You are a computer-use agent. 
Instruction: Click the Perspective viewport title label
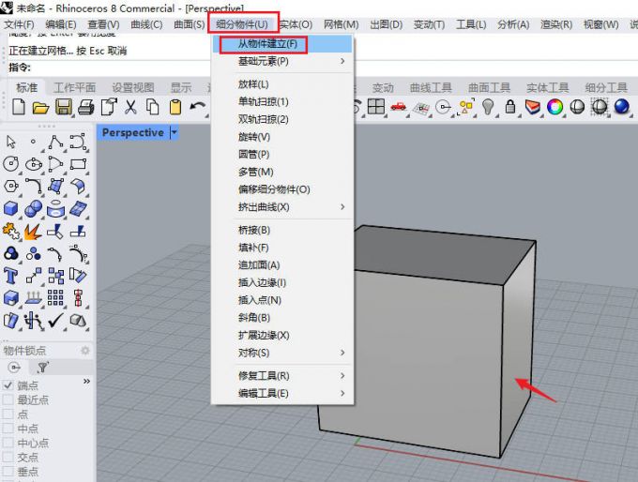pyautogui.click(x=132, y=132)
